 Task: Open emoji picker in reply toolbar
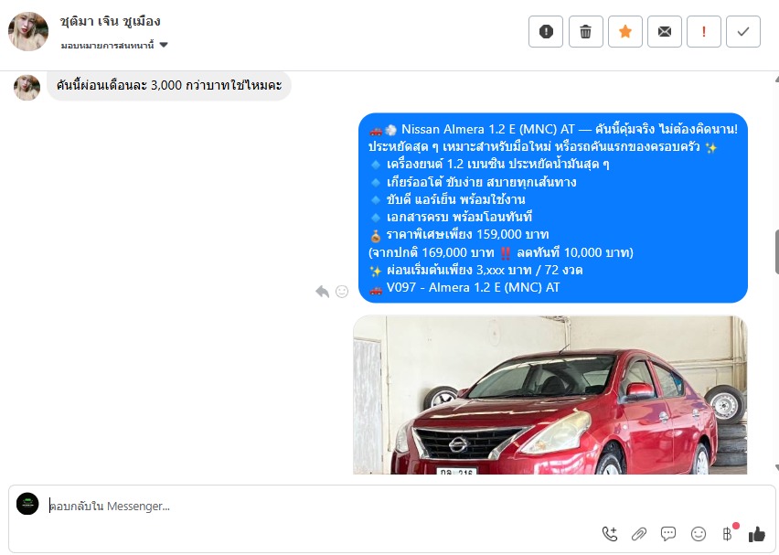699,534
